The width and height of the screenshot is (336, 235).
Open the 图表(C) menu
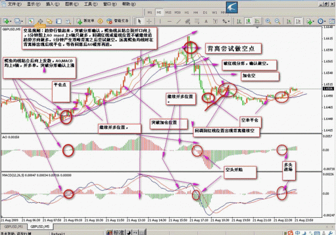pos(72,4)
